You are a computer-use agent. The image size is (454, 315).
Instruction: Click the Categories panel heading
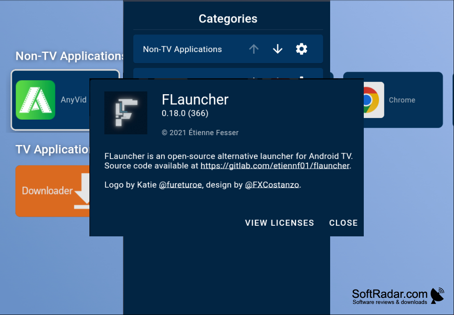click(228, 19)
